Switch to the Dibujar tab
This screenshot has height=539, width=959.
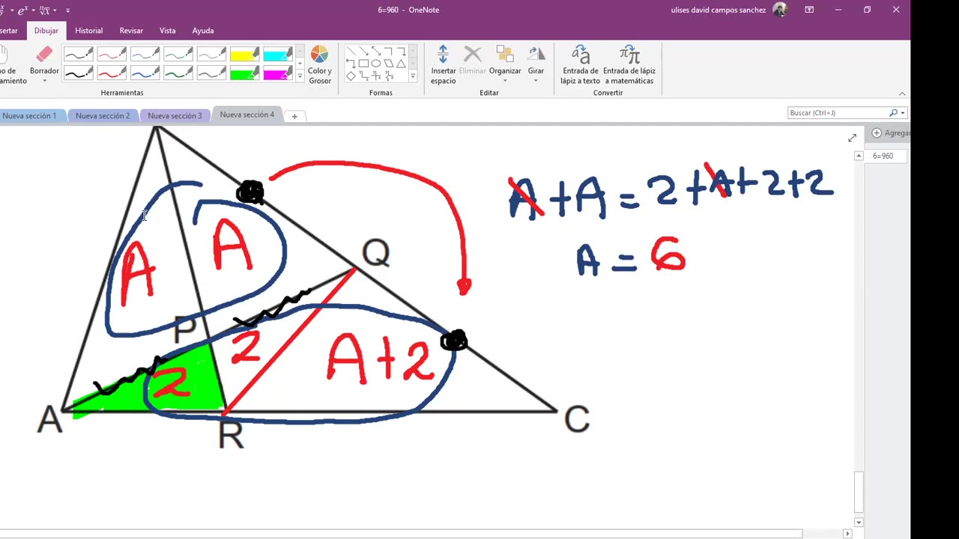[x=46, y=31]
